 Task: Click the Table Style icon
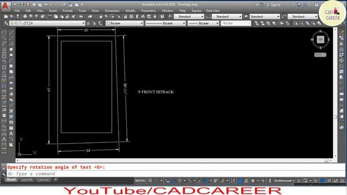point(246,16)
